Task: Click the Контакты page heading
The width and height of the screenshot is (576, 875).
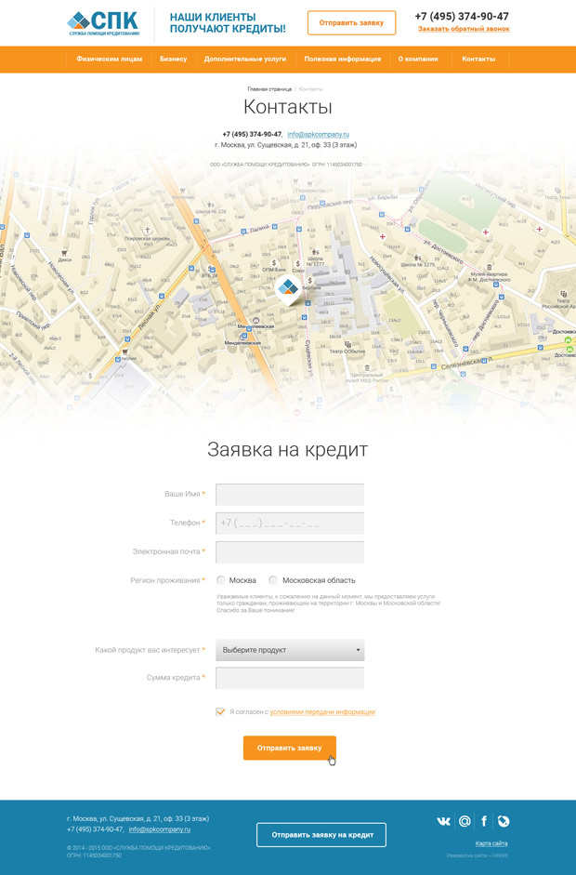Action: click(288, 107)
